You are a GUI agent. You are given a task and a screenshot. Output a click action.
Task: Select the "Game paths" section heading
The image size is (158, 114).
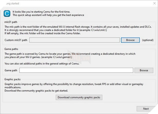[x=12, y=49]
